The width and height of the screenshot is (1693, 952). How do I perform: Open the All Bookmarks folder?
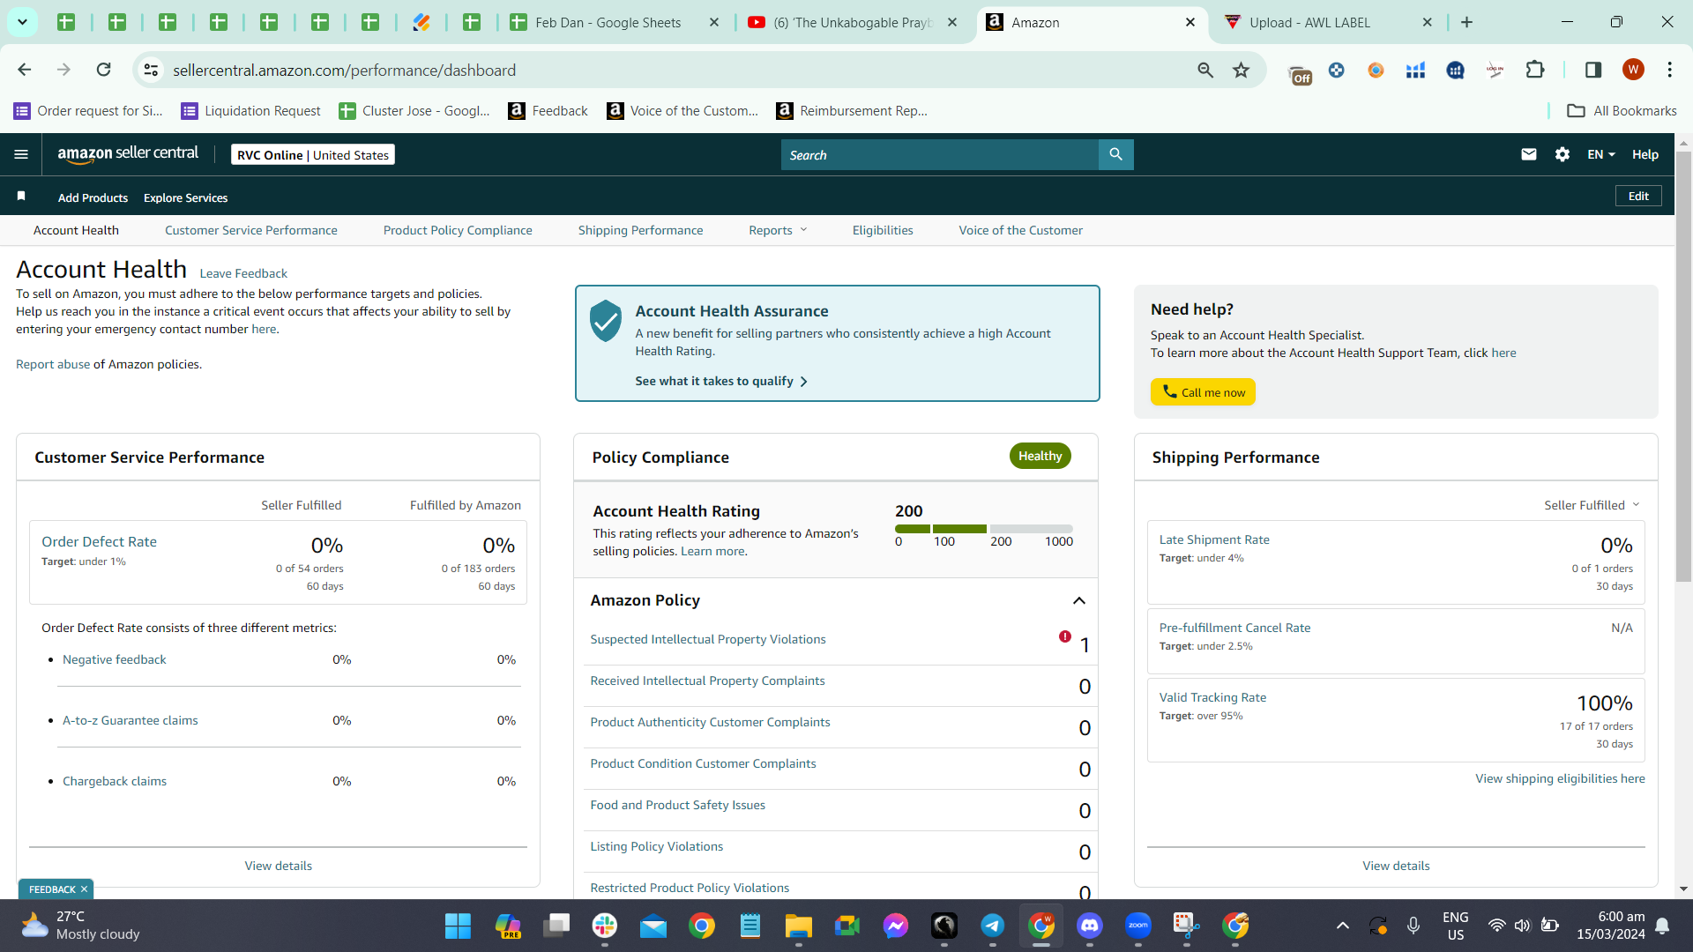(1622, 110)
